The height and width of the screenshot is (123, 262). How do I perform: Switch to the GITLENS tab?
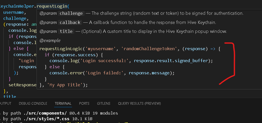104,103
